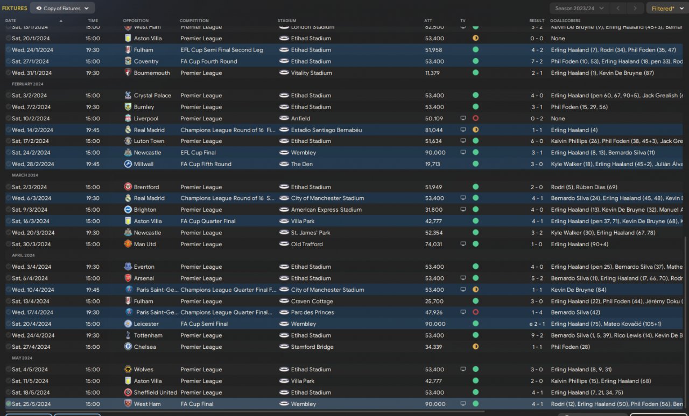
Task: Click the Chelsea club badge
Action: 128,347
